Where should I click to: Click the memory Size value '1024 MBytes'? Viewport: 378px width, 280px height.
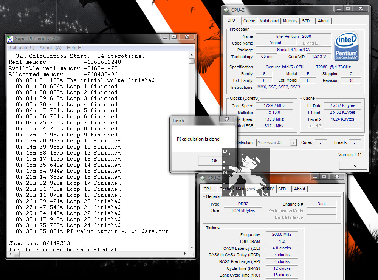[243, 210]
